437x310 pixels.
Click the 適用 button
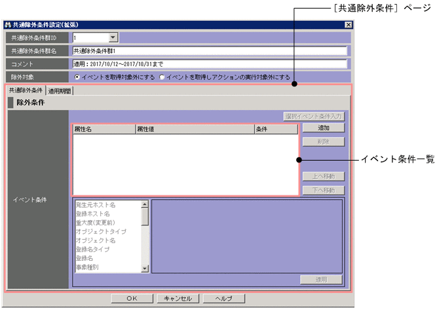[321, 280]
